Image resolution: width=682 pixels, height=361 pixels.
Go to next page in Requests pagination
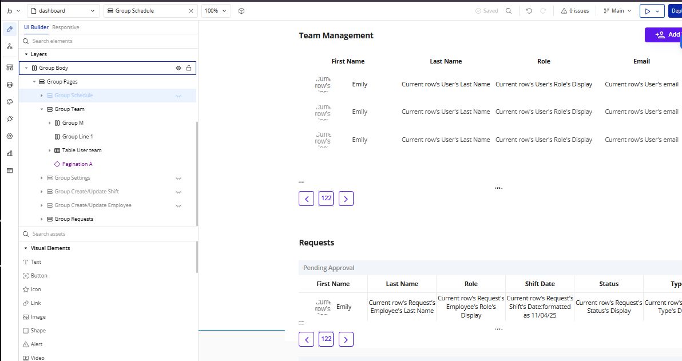click(346, 339)
